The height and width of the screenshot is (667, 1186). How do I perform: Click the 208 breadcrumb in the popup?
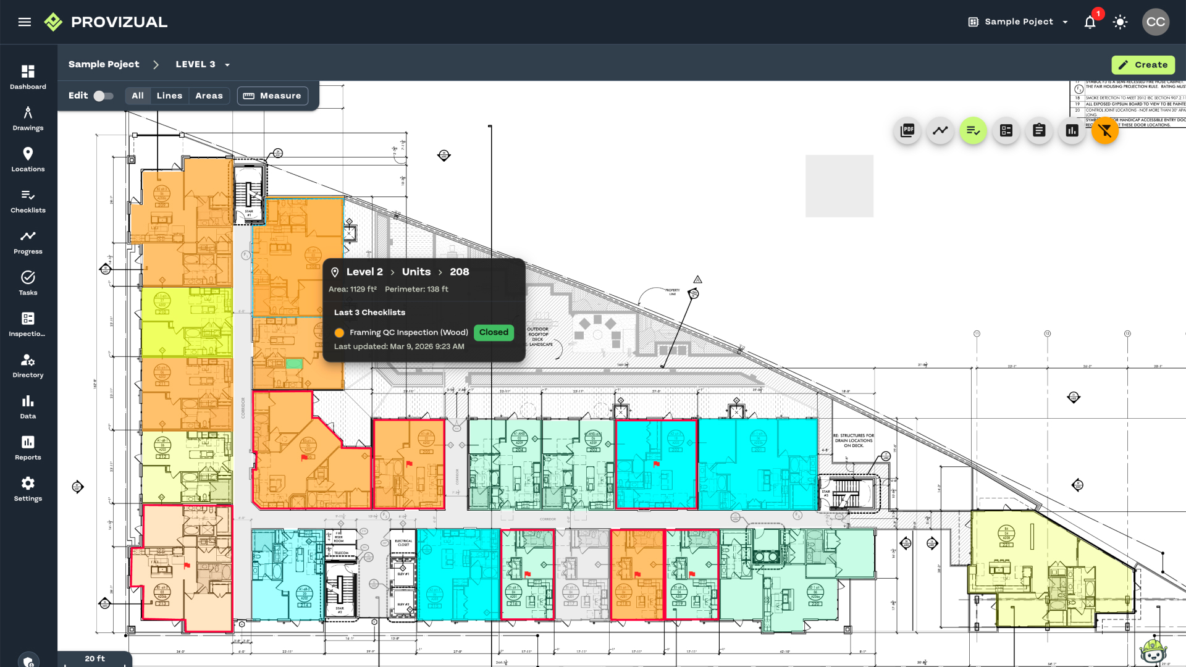coord(460,272)
